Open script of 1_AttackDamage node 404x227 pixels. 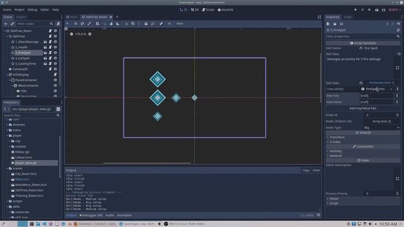50,42
